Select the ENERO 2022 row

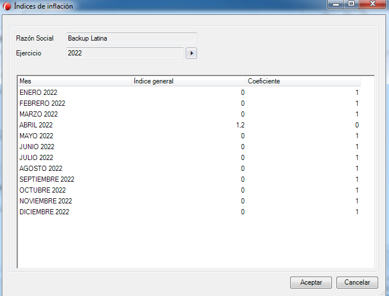189,93
